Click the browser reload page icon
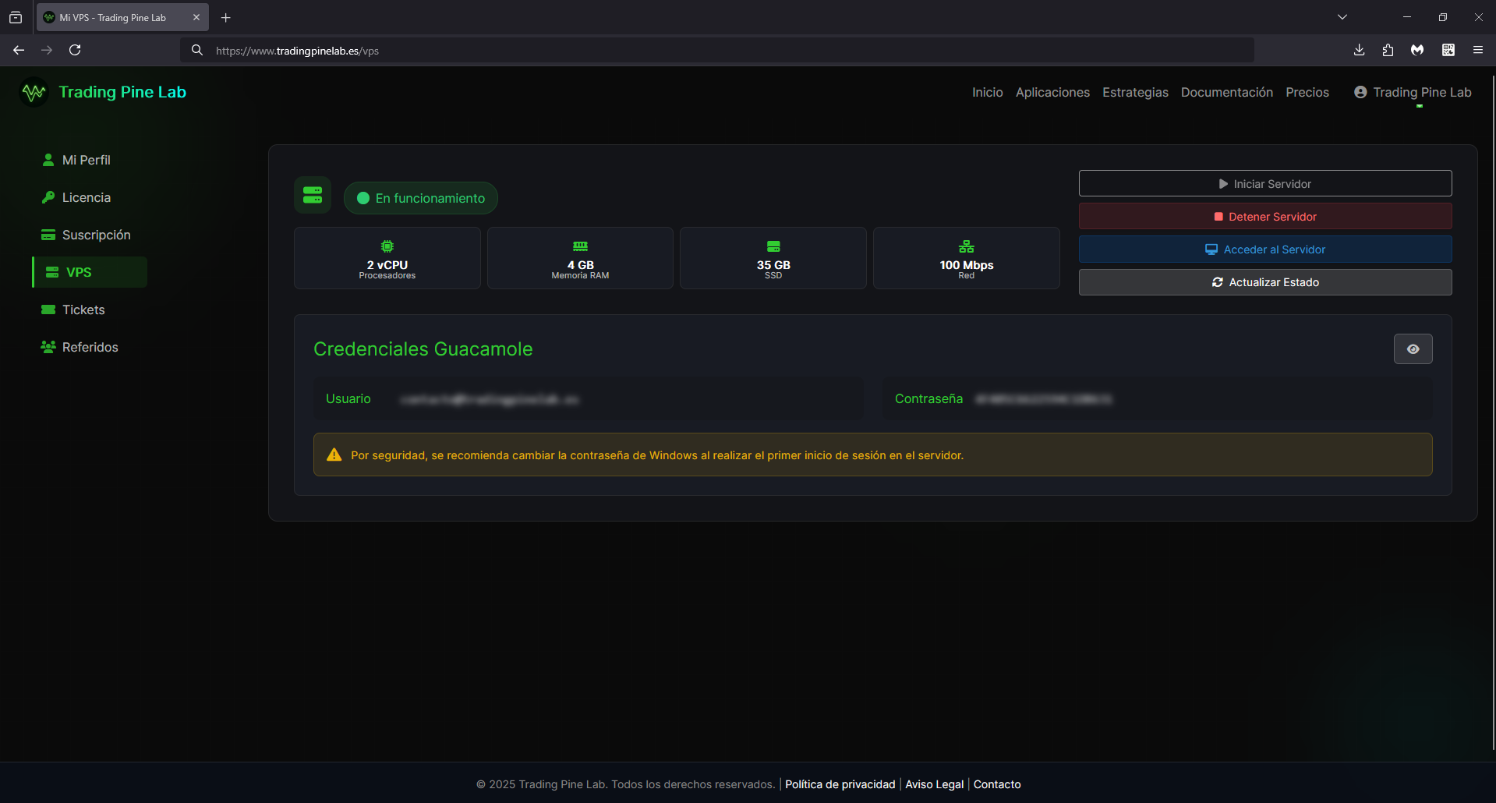The width and height of the screenshot is (1496, 803). [75, 50]
